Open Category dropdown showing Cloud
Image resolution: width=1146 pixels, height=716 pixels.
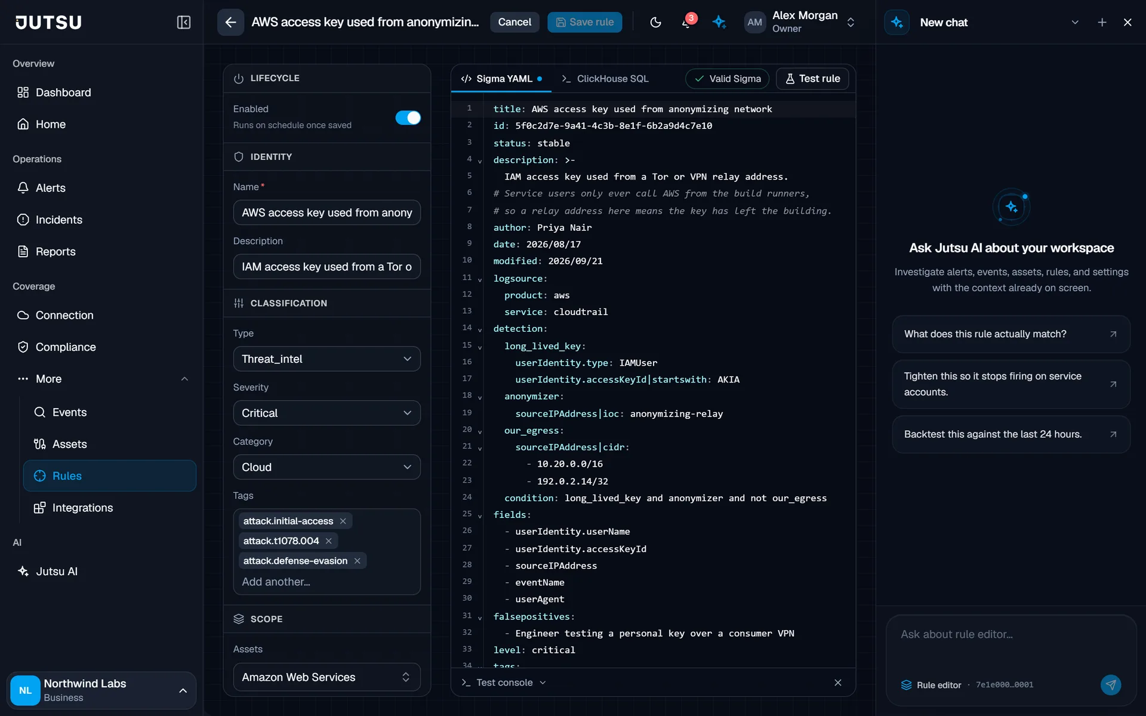click(x=327, y=467)
